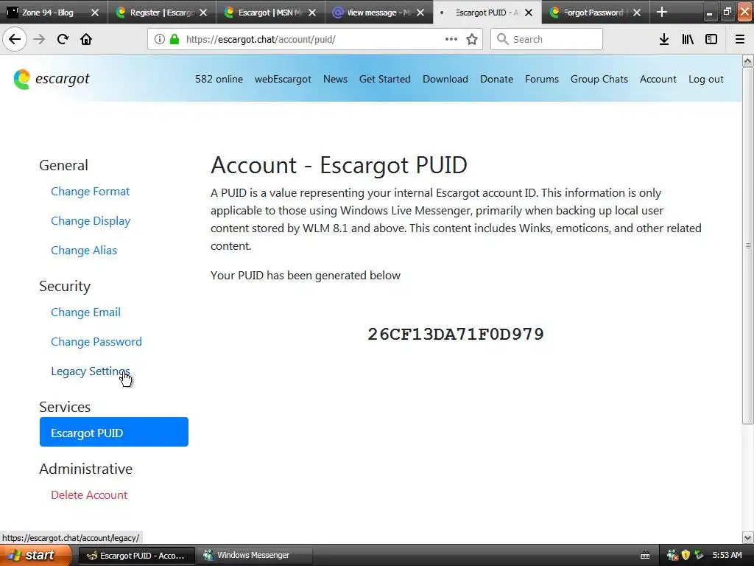Visit the Donate page
The width and height of the screenshot is (754, 566).
[496, 79]
